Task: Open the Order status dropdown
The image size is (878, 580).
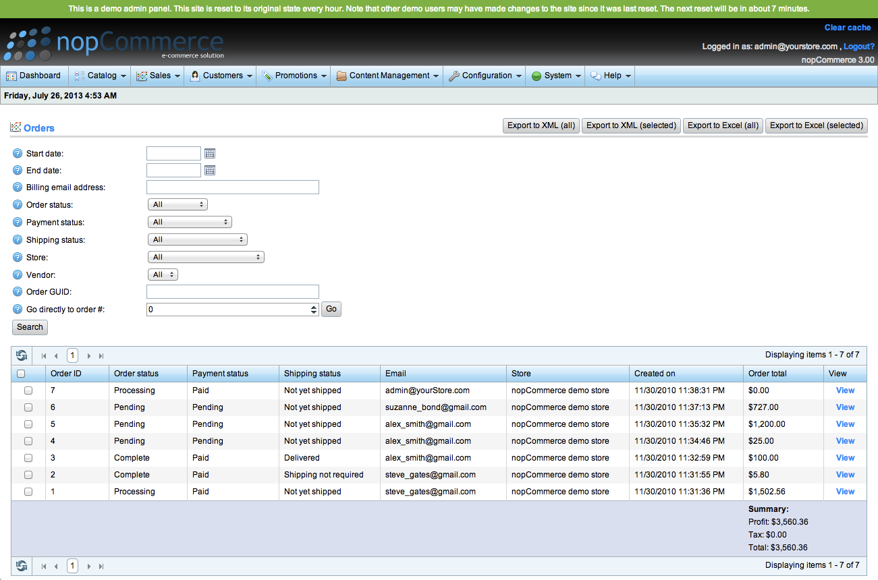Action: tap(177, 204)
